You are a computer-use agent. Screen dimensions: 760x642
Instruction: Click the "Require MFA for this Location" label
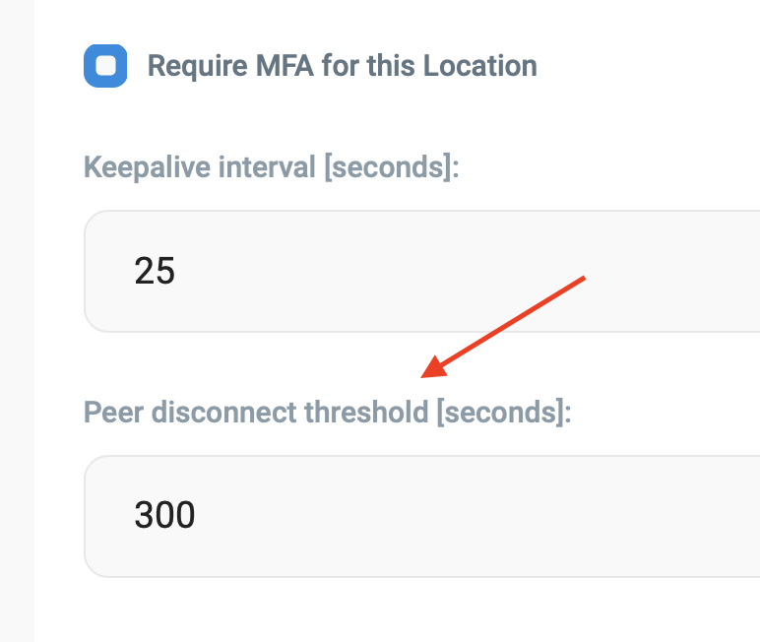[342, 66]
